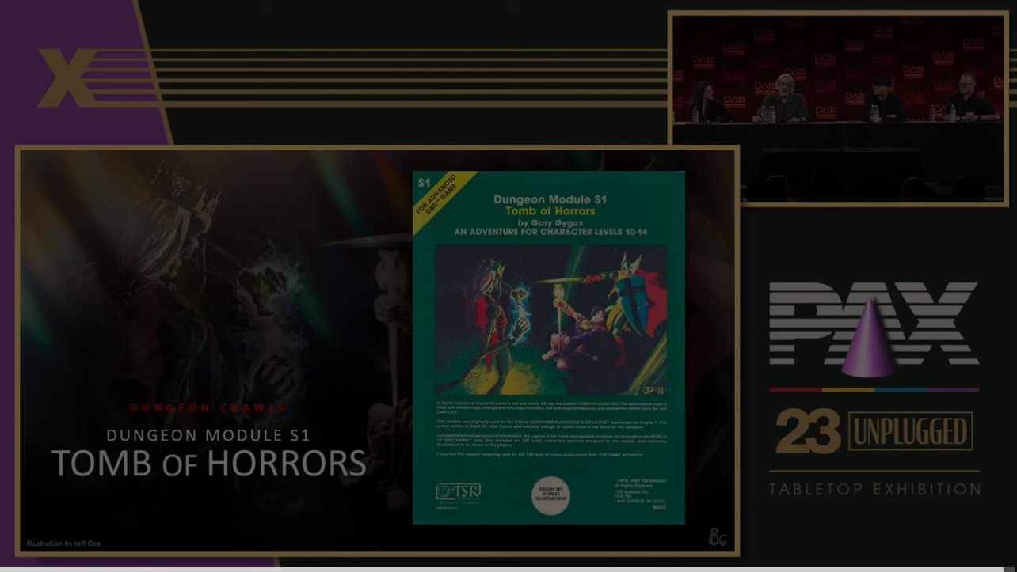Click 'Dungeon Module S1' title on cover

coord(550,199)
